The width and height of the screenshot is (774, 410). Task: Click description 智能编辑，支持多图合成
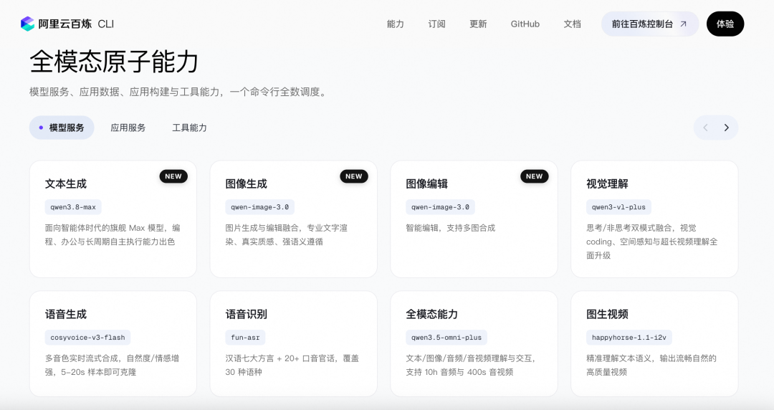(x=450, y=228)
